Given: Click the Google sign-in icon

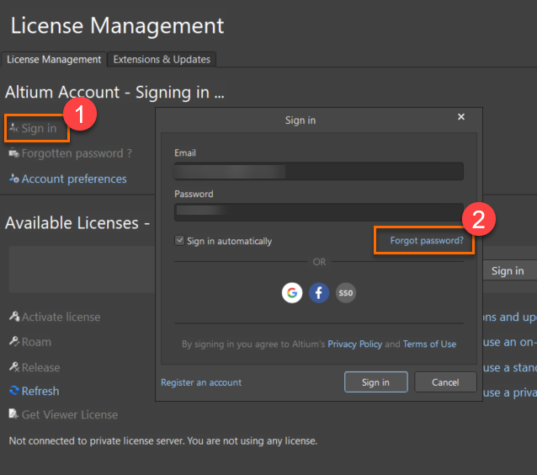Looking at the screenshot, I should tap(292, 293).
